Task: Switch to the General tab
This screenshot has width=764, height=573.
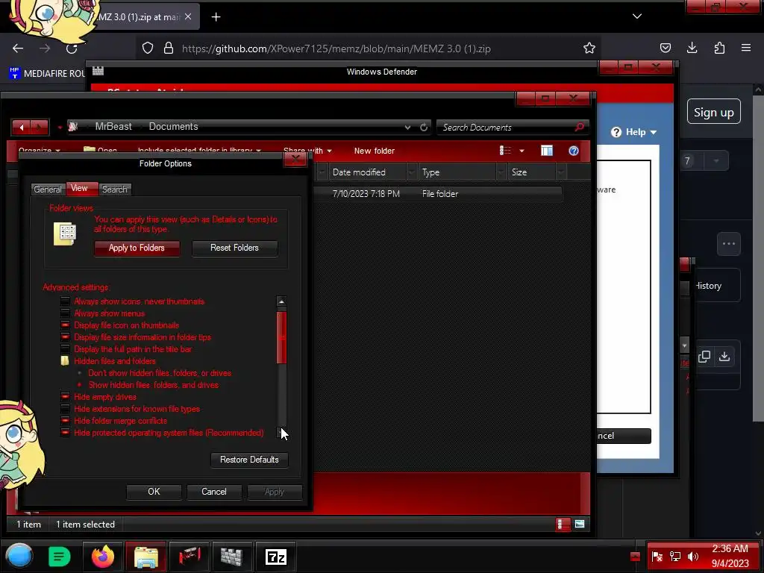Action: pyautogui.click(x=47, y=189)
